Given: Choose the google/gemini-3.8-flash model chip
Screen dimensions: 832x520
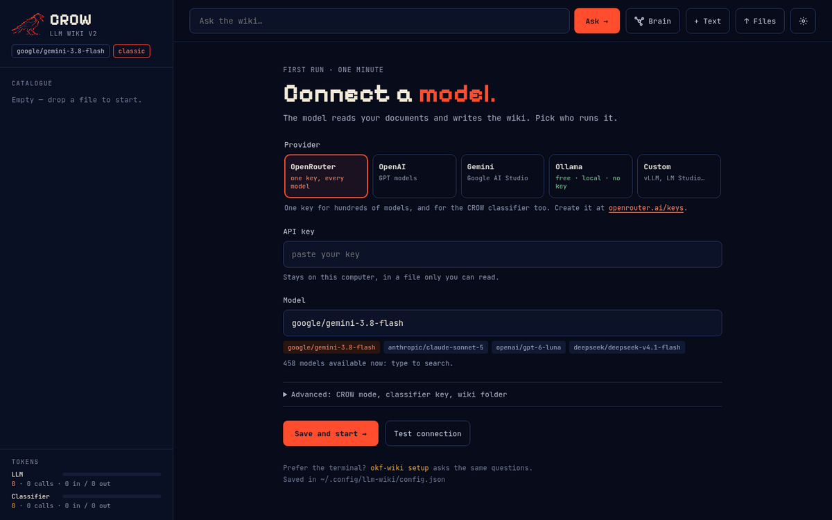Looking at the screenshot, I should click(x=331, y=347).
